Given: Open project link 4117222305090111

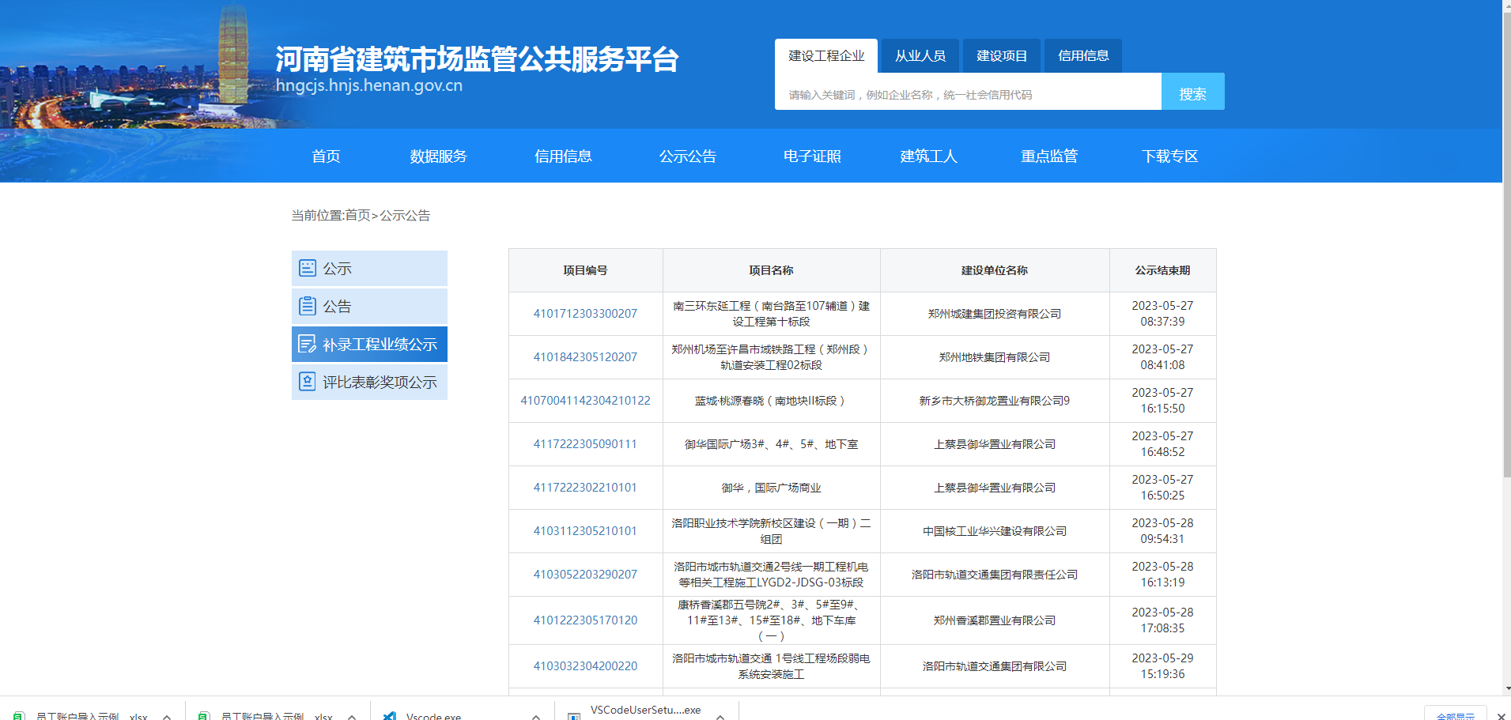Looking at the screenshot, I should [585, 444].
